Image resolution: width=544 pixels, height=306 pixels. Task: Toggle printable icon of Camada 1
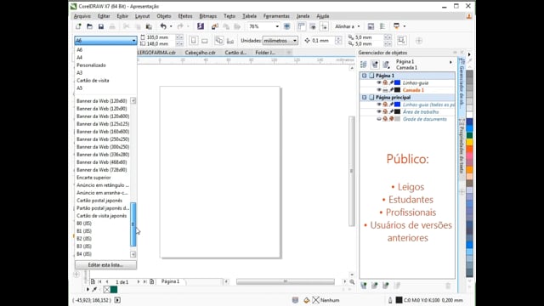385,90
